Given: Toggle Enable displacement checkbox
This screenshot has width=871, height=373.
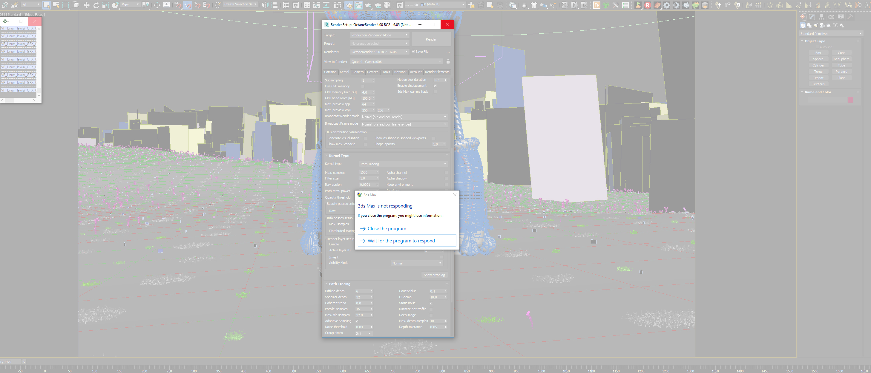Looking at the screenshot, I should click(x=435, y=86).
